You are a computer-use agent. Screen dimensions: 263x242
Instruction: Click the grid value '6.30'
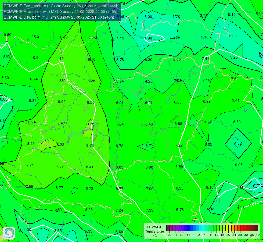click(x=149, y=60)
